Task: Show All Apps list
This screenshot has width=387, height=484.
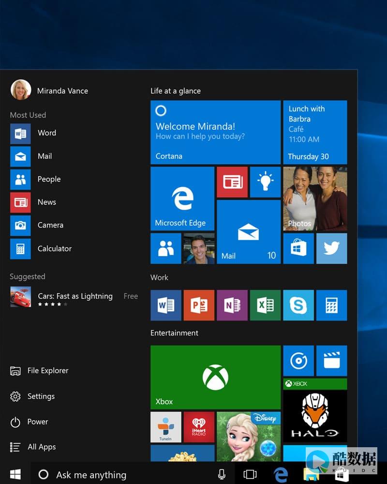Action: [x=33, y=447]
